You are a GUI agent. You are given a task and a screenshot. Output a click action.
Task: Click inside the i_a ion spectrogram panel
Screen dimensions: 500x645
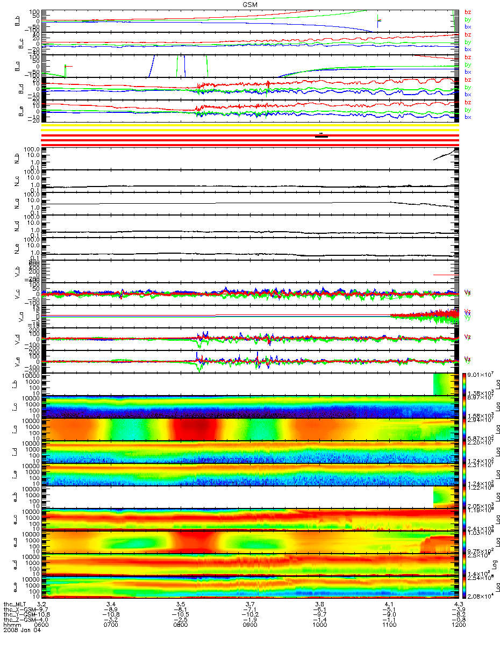point(250,429)
